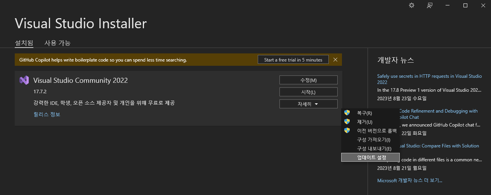Open Microsoft 개발자 뉴스 더 보기 link
Viewport: 491px width, 195px height.
coord(410,181)
